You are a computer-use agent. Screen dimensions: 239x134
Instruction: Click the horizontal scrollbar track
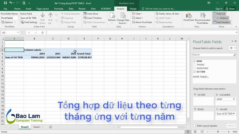pos(149,127)
